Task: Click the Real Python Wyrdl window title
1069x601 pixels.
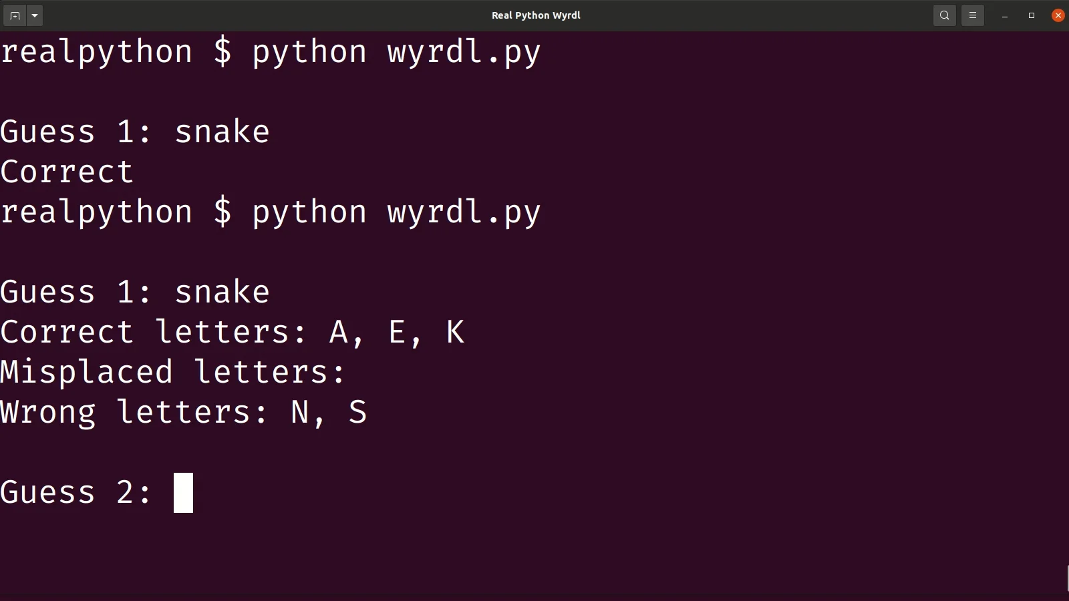Action: click(536, 15)
